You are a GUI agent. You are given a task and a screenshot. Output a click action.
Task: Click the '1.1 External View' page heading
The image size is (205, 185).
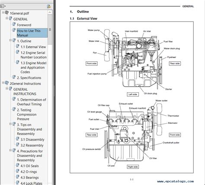[x=83, y=19]
